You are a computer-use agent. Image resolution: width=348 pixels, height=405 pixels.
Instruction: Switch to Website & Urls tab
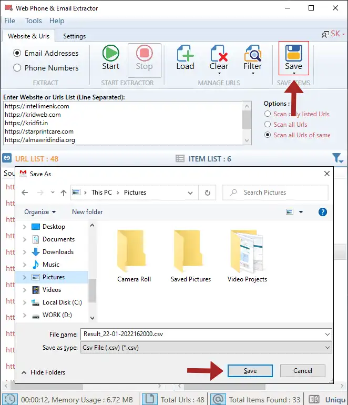click(28, 36)
